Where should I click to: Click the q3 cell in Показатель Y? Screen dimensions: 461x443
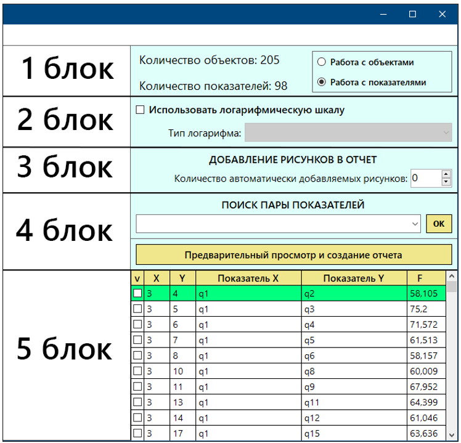[354, 309]
